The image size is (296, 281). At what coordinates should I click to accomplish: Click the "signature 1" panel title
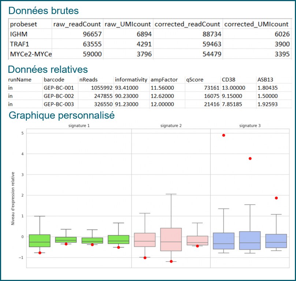point(79,125)
